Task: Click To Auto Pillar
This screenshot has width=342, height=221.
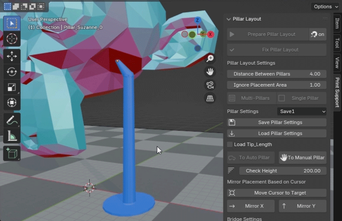Action: pyautogui.click(x=251, y=158)
